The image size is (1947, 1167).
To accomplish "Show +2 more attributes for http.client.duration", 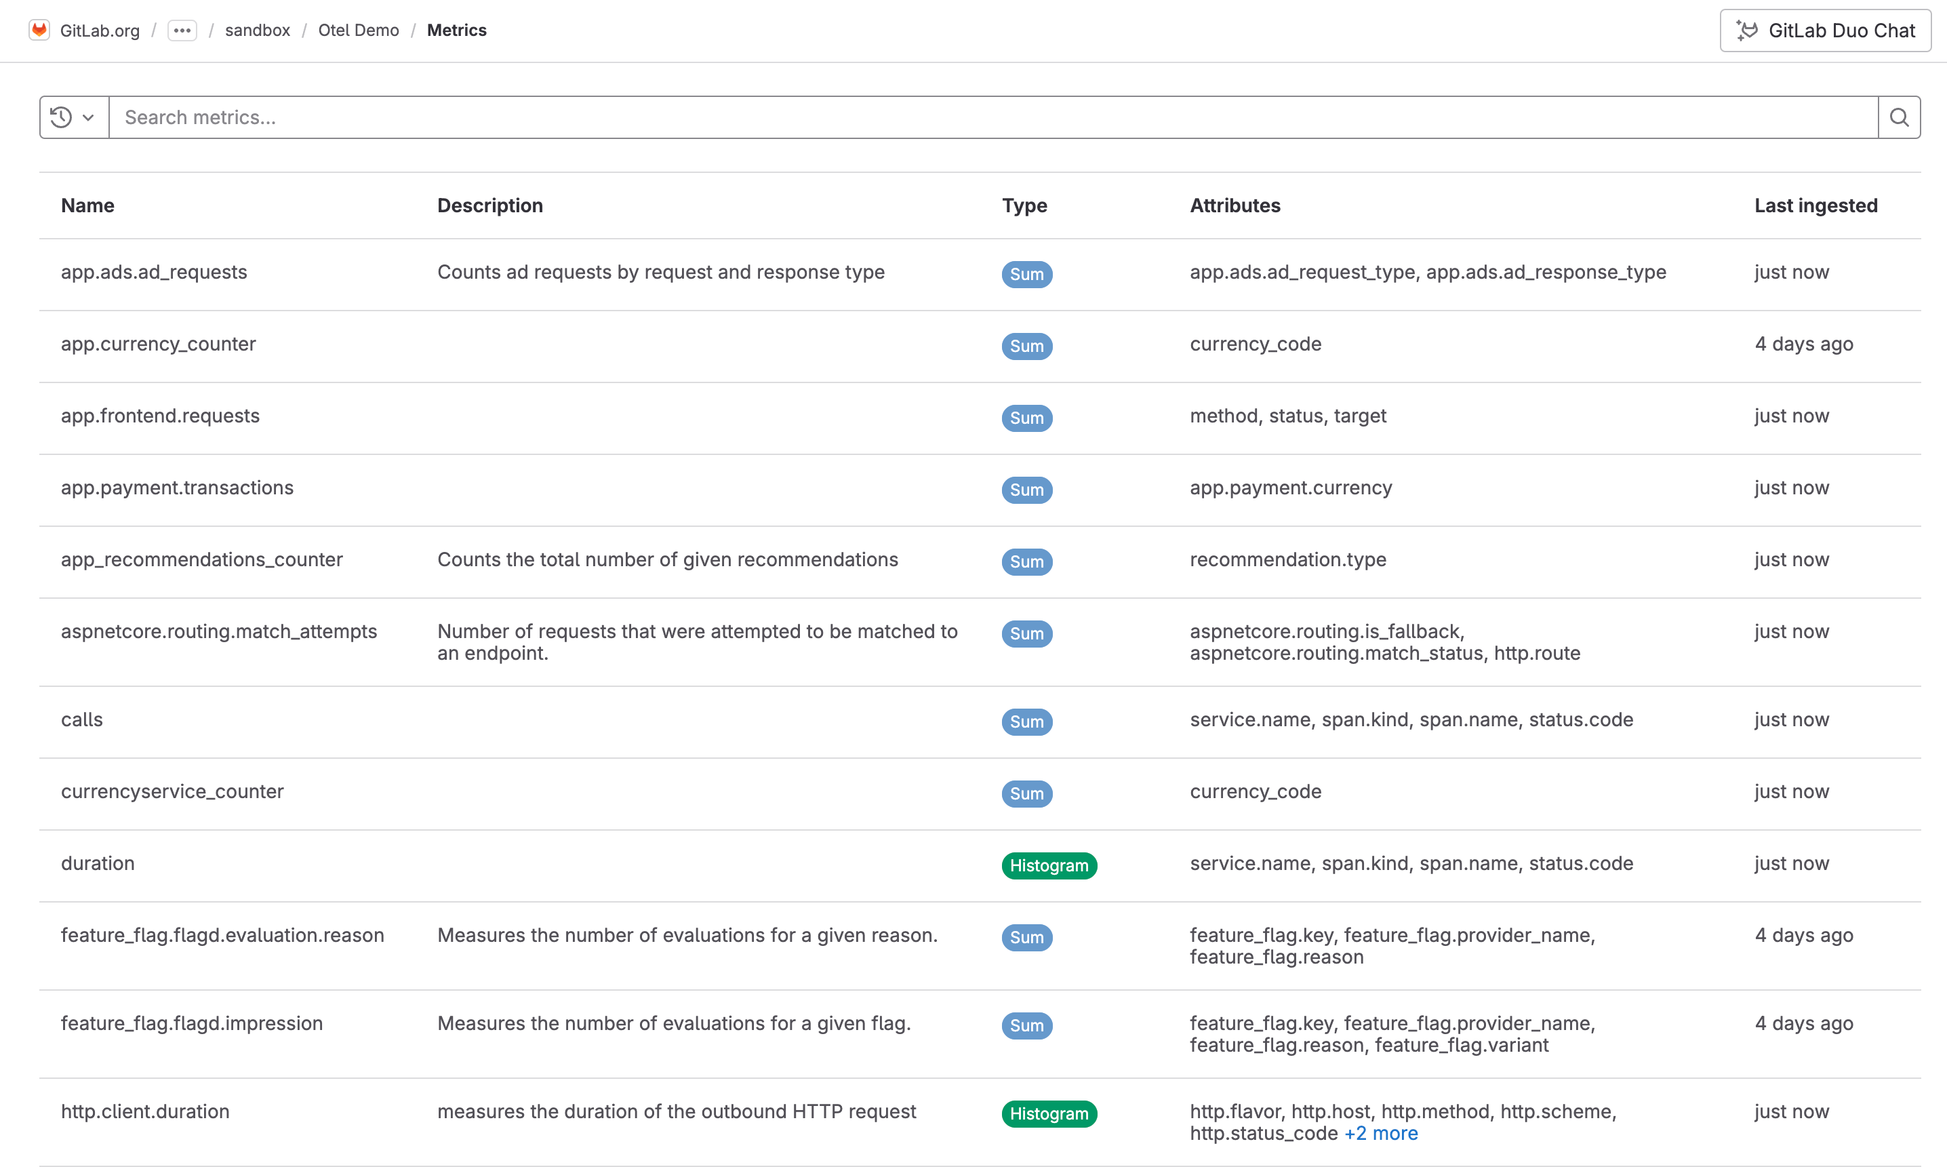I will tap(1381, 1133).
